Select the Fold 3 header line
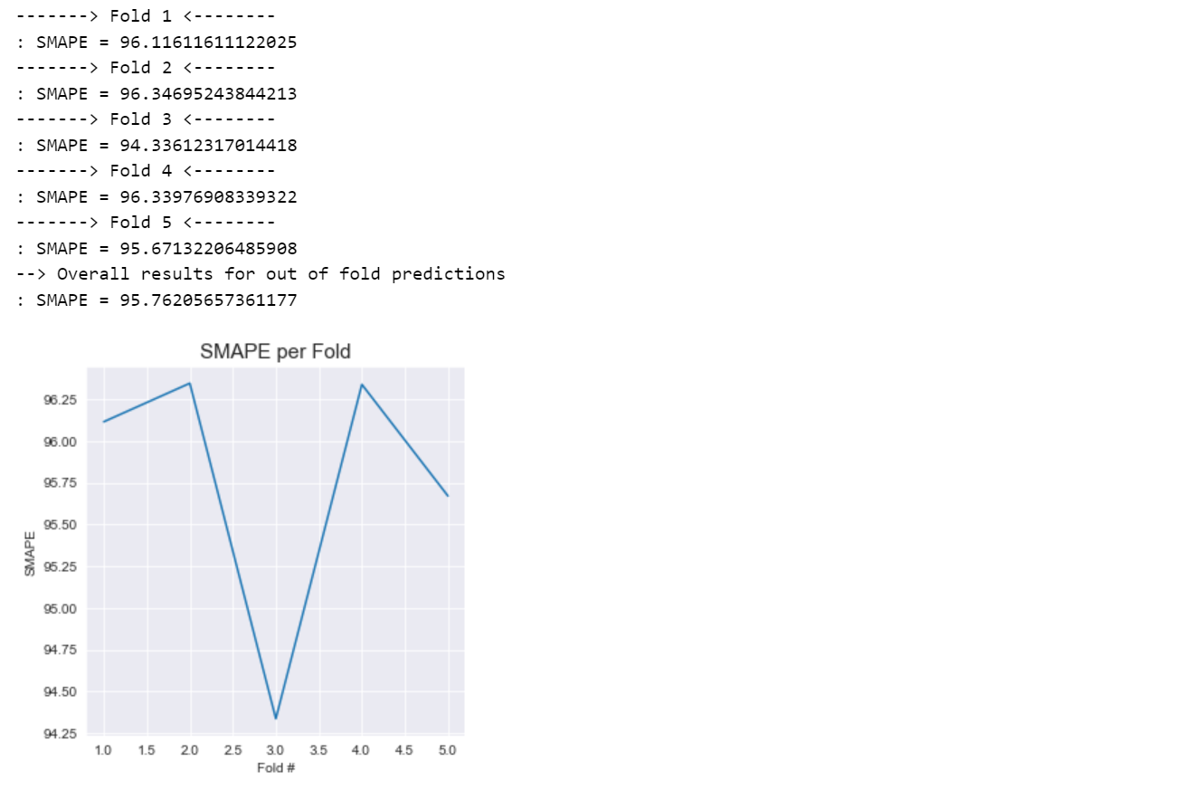 point(146,119)
